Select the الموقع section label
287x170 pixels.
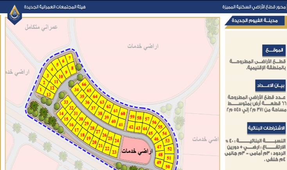coord(274,51)
